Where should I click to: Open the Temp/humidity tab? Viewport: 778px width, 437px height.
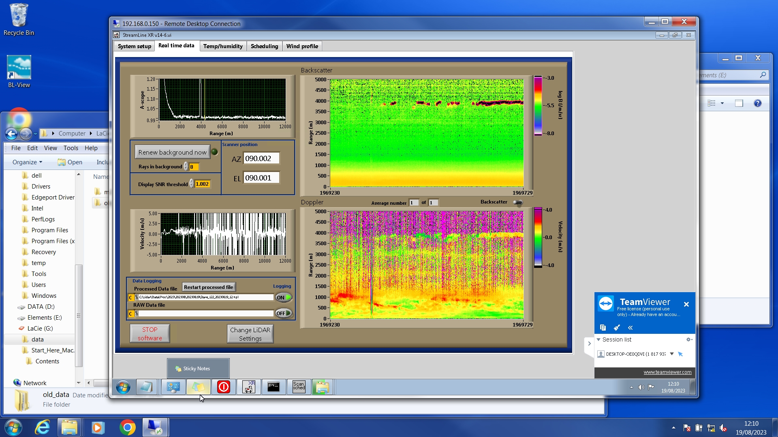point(222,46)
